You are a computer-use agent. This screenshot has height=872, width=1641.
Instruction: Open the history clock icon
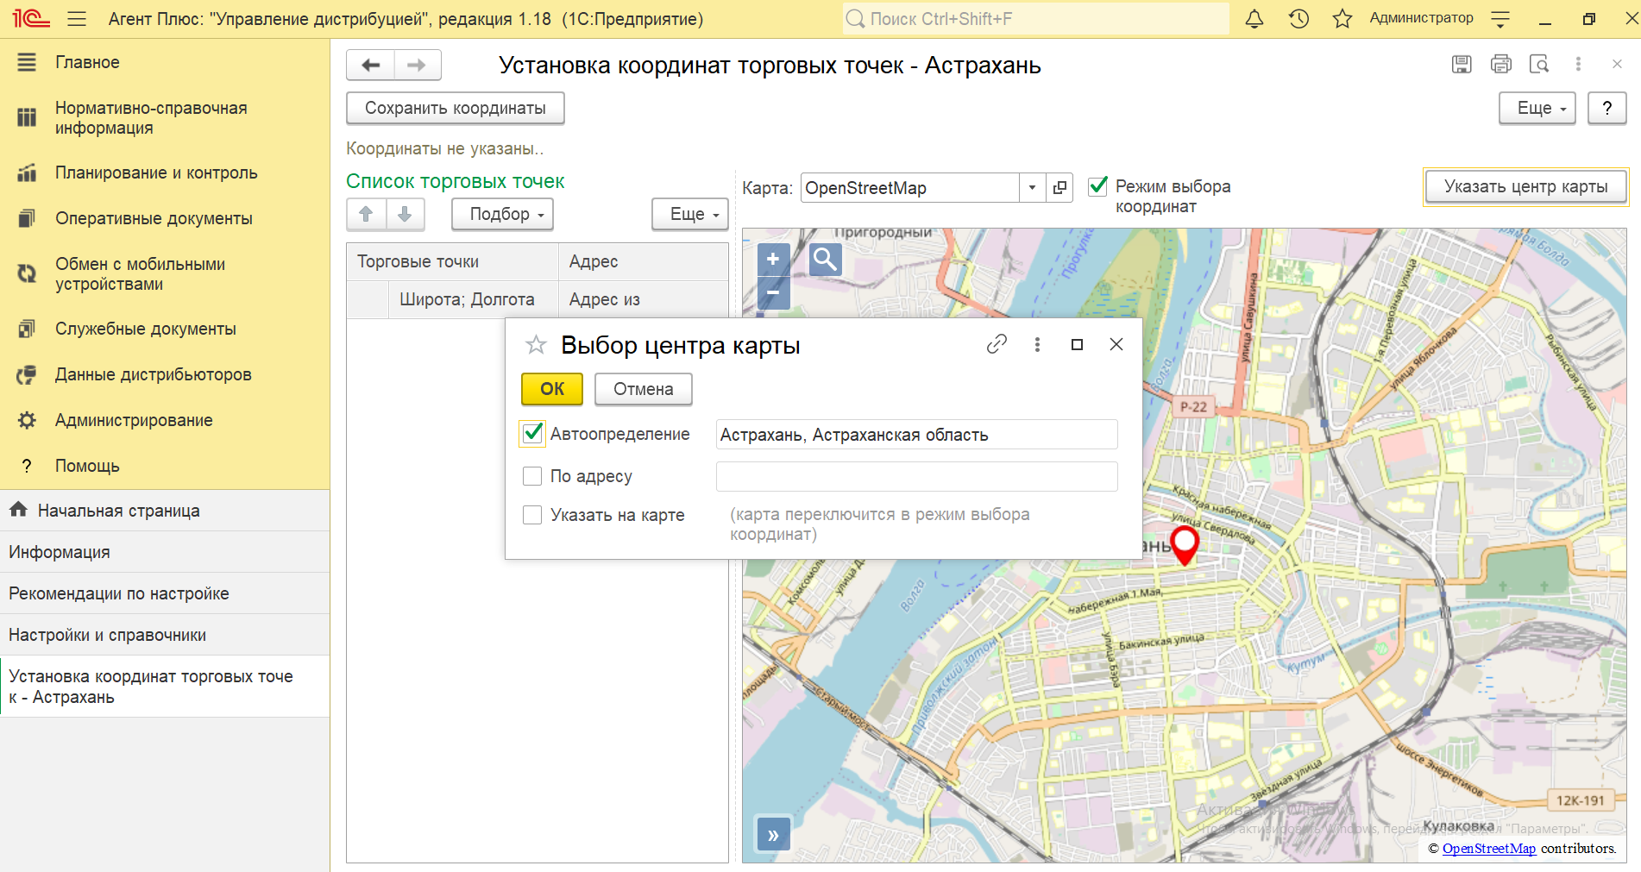pyautogui.click(x=1298, y=18)
